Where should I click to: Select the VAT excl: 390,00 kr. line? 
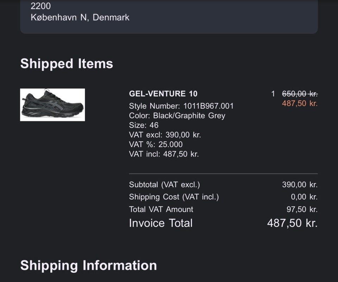point(165,135)
